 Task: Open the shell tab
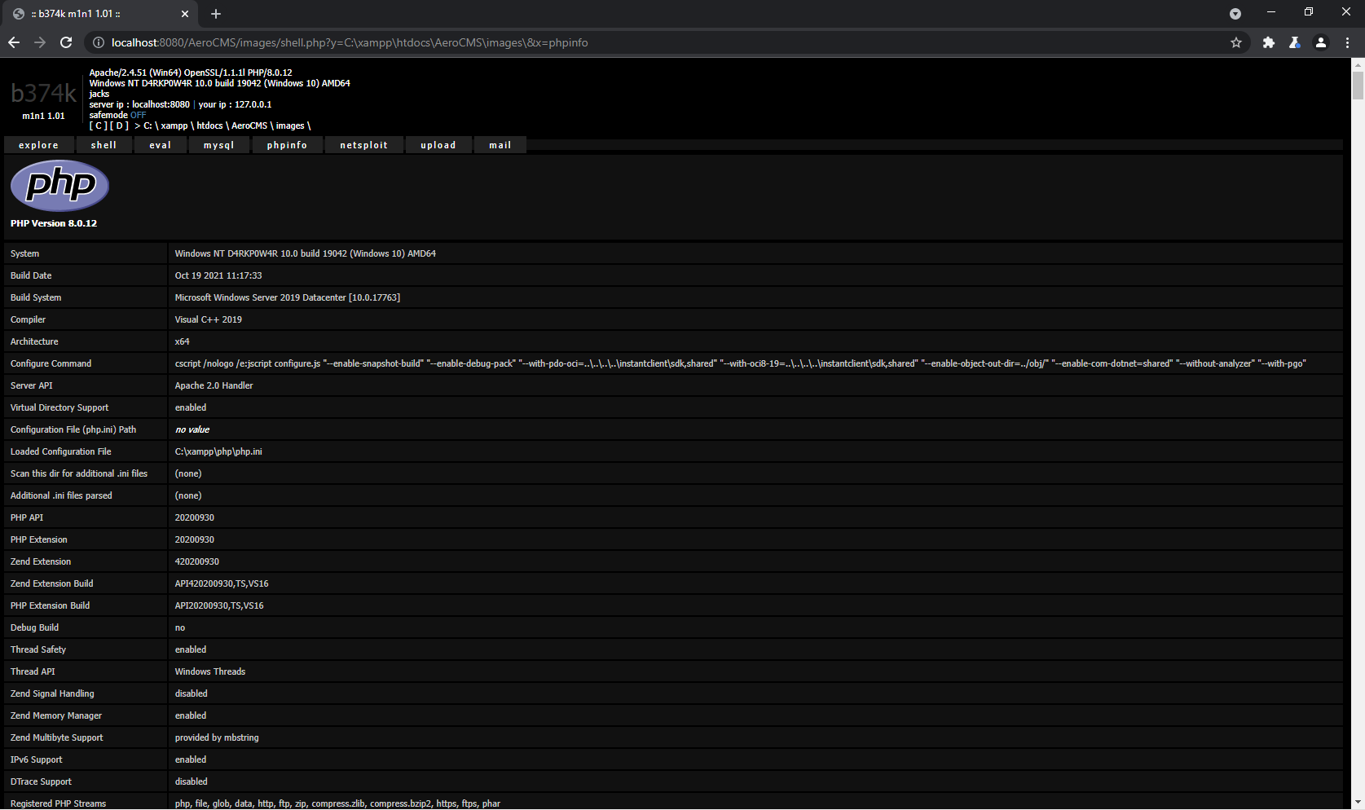tap(103, 145)
